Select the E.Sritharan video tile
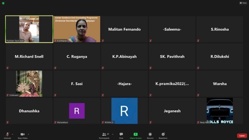The image size is (249, 140). pos(77,29)
